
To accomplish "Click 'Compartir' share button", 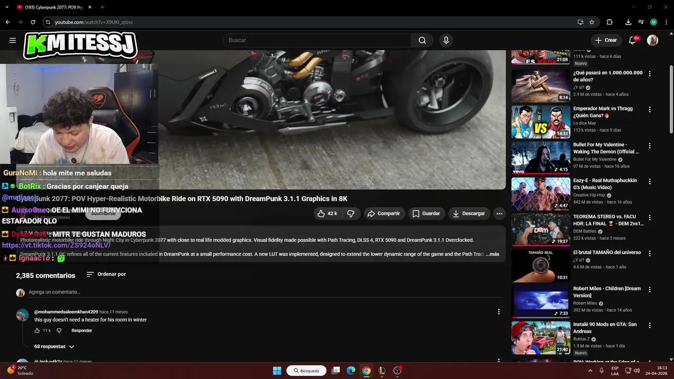I will (384, 213).
